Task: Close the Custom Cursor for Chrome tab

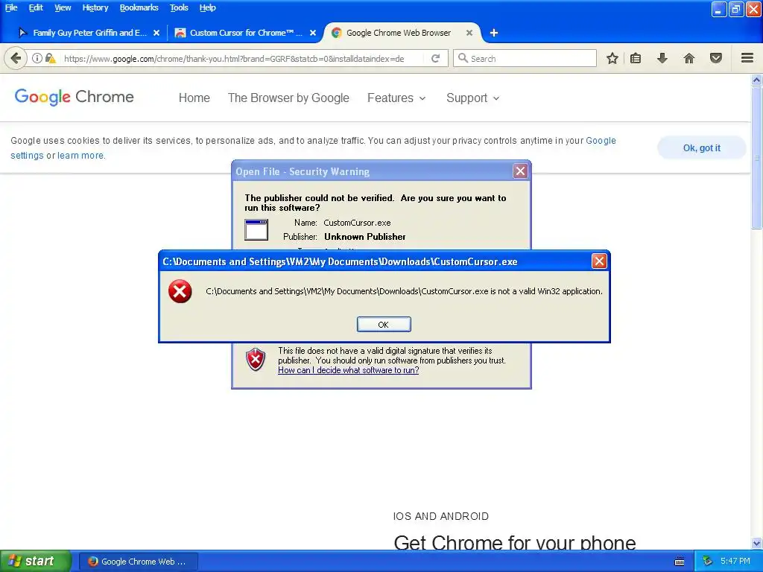Action: click(x=313, y=33)
